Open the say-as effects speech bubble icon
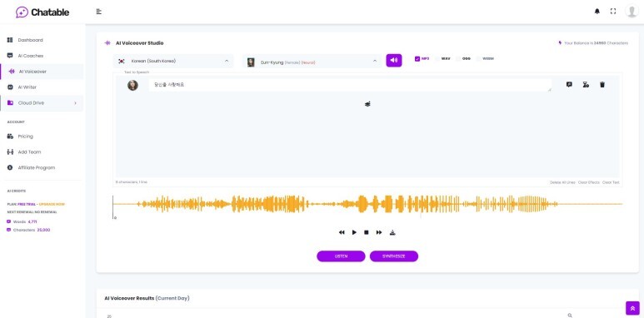This screenshot has height=318, width=644. coord(569,85)
